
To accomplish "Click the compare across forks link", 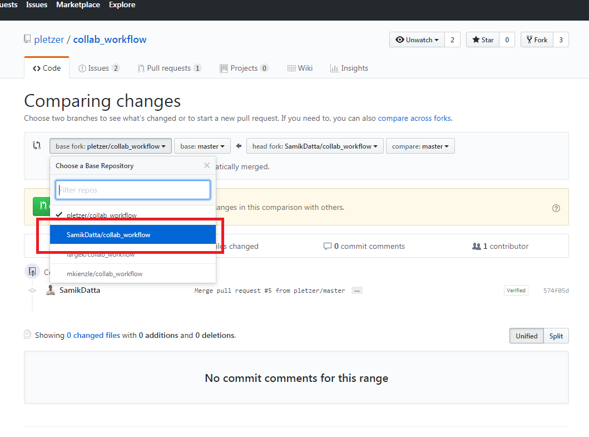I will [414, 118].
